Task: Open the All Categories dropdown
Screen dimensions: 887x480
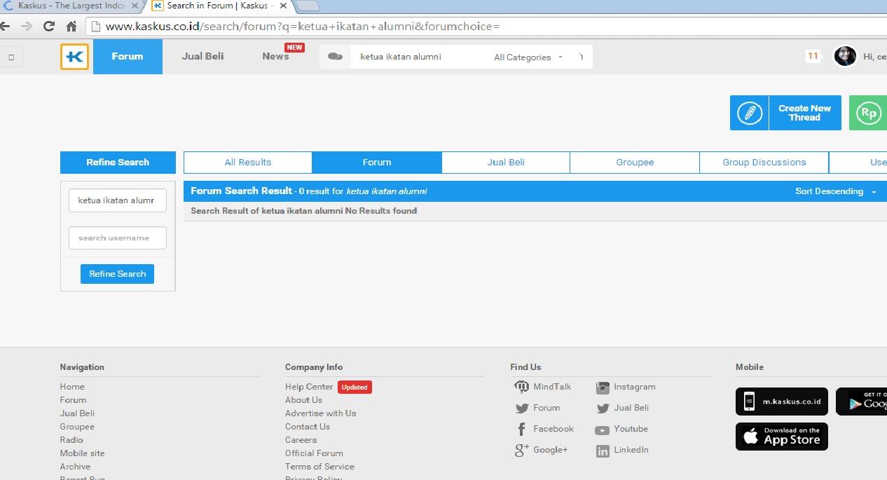Action: 528,57
